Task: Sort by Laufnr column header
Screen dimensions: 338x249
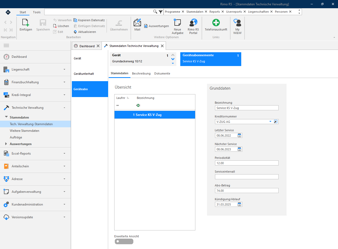Action: pyautogui.click(x=122, y=98)
